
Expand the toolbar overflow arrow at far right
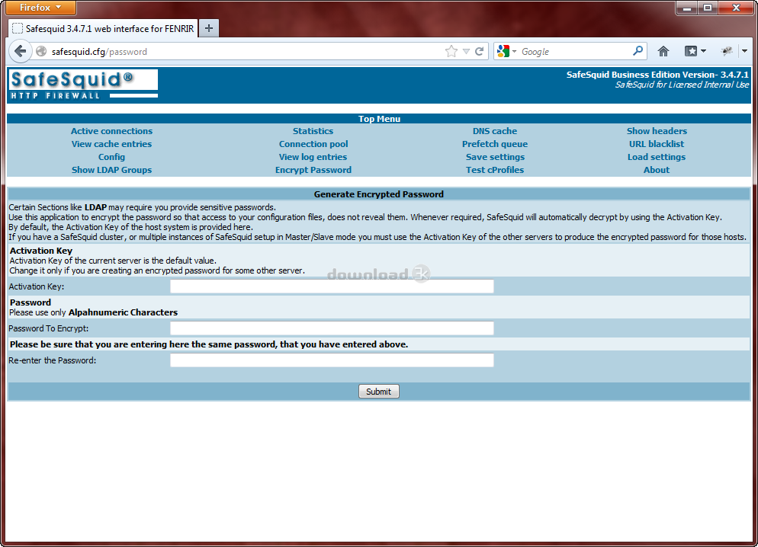coord(744,51)
